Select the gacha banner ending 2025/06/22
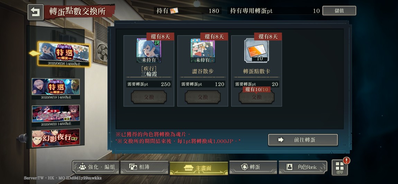Image resolution: width=398 pixels, height=184 pixels. click(x=56, y=116)
